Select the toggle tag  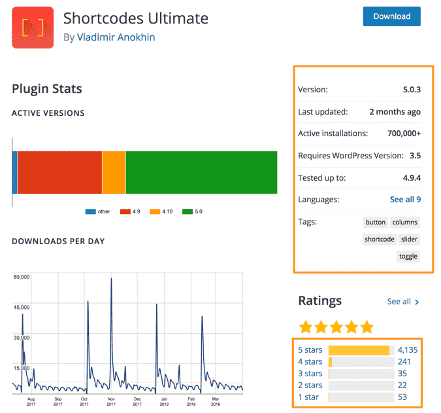coord(408,257)
